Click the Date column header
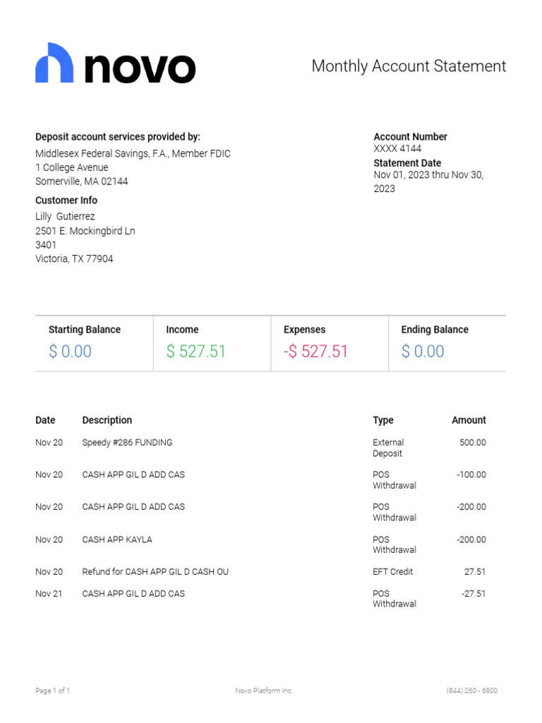The width and height of the screenshot is (542, 723). [x=45, y=420]
